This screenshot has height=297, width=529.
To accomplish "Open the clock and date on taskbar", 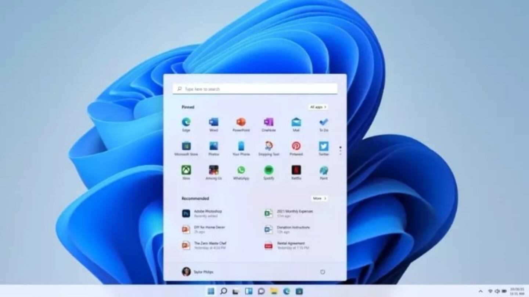I will (x=517, y=291).
